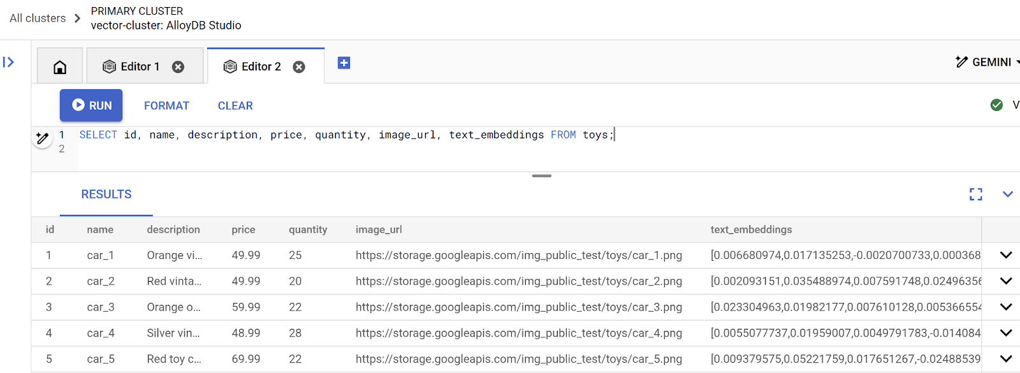This screenshot has width=1020, height=373.
Task: Maximize results with the fullscreen icon
Action: tap(975, 194)
